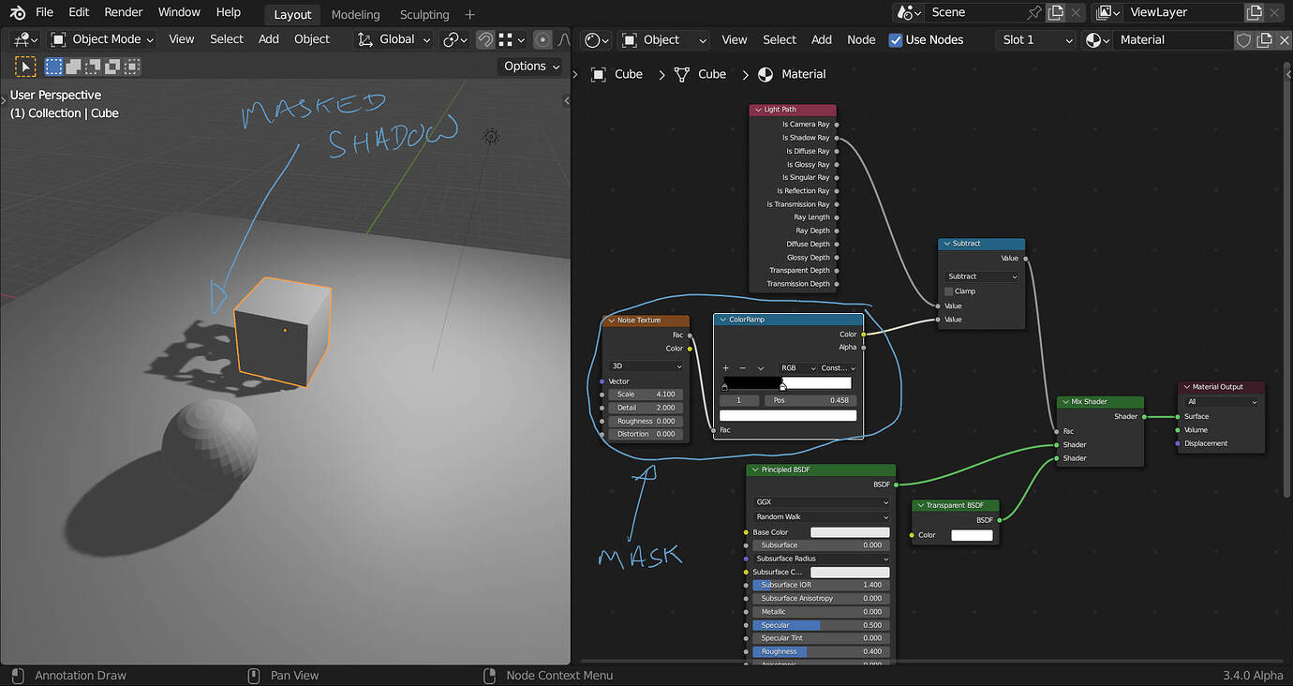The image size is (1293, 686).
Task: Add a new workspace tab
Action: (469, 14)
